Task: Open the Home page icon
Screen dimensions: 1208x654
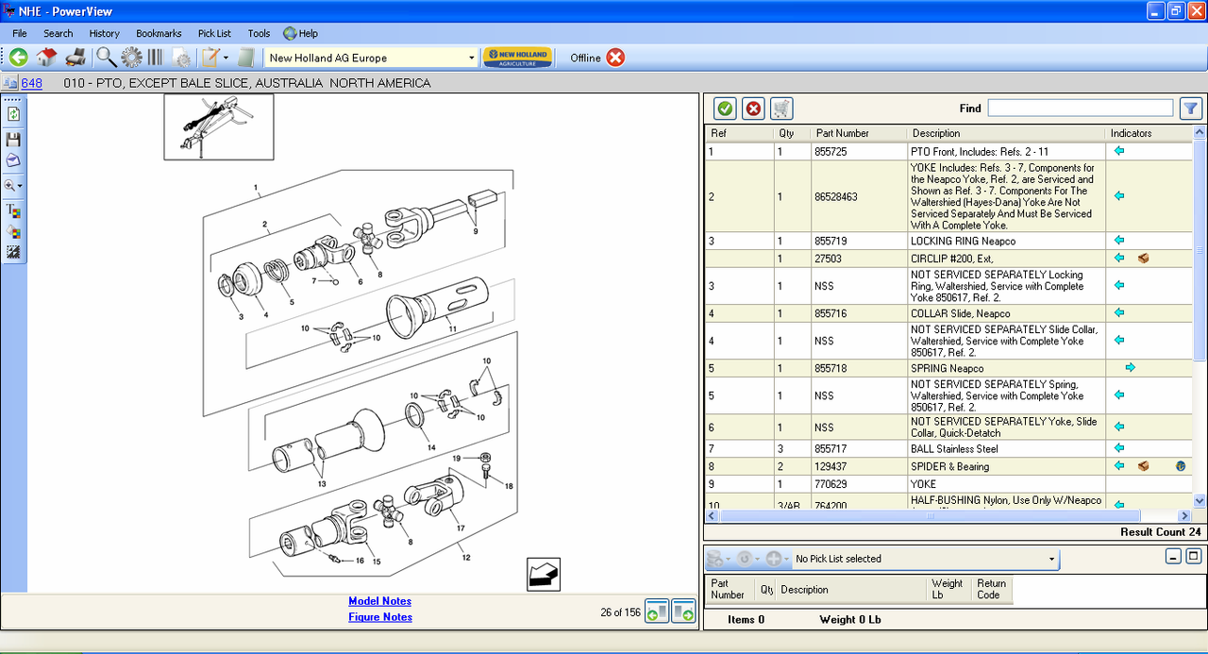Action: (46, 58)
